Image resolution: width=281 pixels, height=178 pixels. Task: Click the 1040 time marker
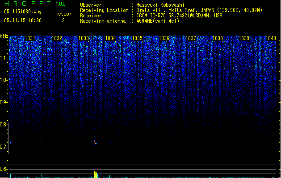[271, 38]
